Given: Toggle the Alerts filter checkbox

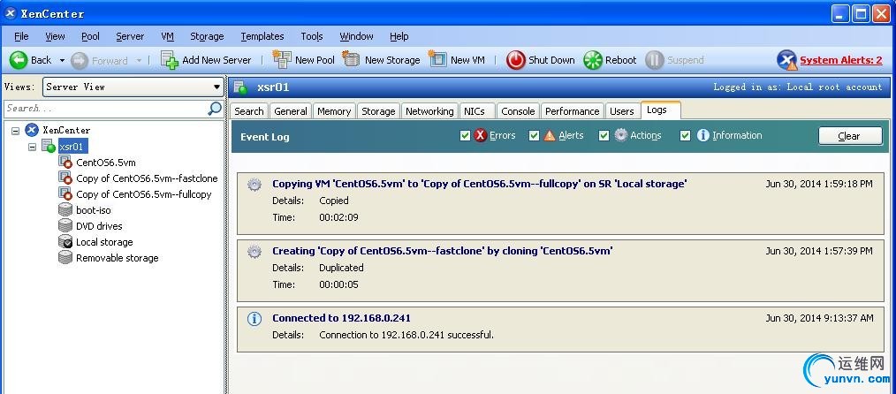Looking at the screenshot, I should (535, 136).
